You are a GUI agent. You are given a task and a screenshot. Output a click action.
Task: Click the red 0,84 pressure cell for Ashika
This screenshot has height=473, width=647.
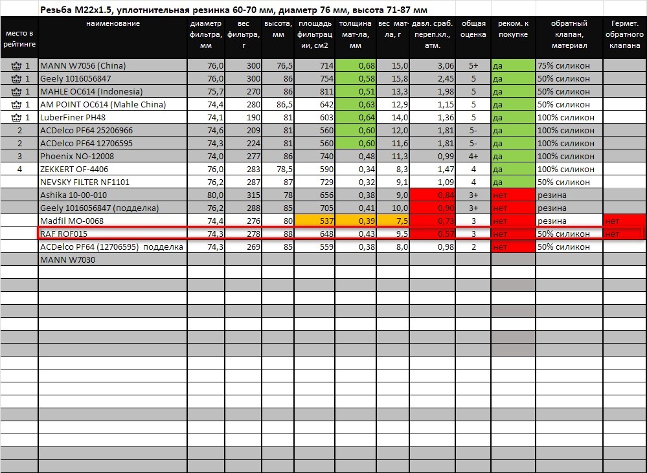pyautogui.click(x=433, y=195)
